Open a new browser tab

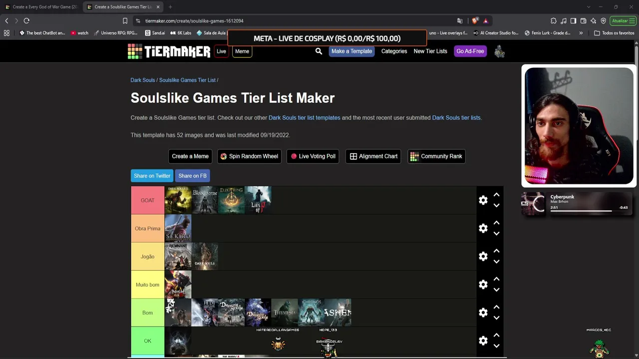pyautogui.click(x=170, y=7)
